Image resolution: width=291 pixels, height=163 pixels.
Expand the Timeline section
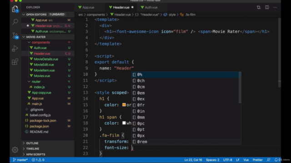[48, 149]
